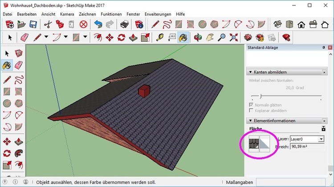Viewport: 334px width, 187px height.
Task: Click the Bereich value 90,59 m²
Action: pyautogui.click(x=307, y=147)
